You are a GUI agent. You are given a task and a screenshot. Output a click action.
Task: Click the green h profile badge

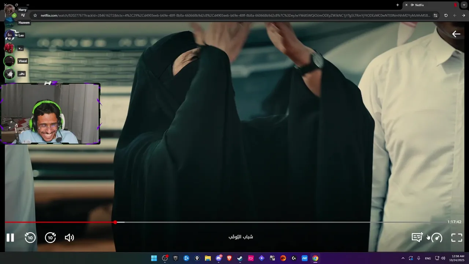pyautogui.click(x=14, y=15)
